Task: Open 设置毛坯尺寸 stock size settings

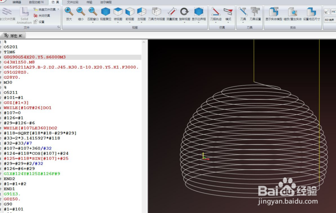Action: 311,11
